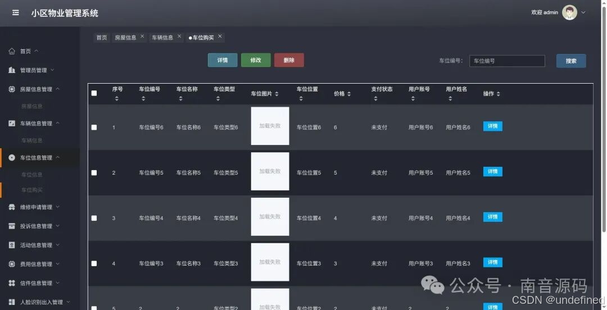Click the 房屋信息管理 sidebar icon
This screenshot has height=310, width=607.
click(12, 89)
